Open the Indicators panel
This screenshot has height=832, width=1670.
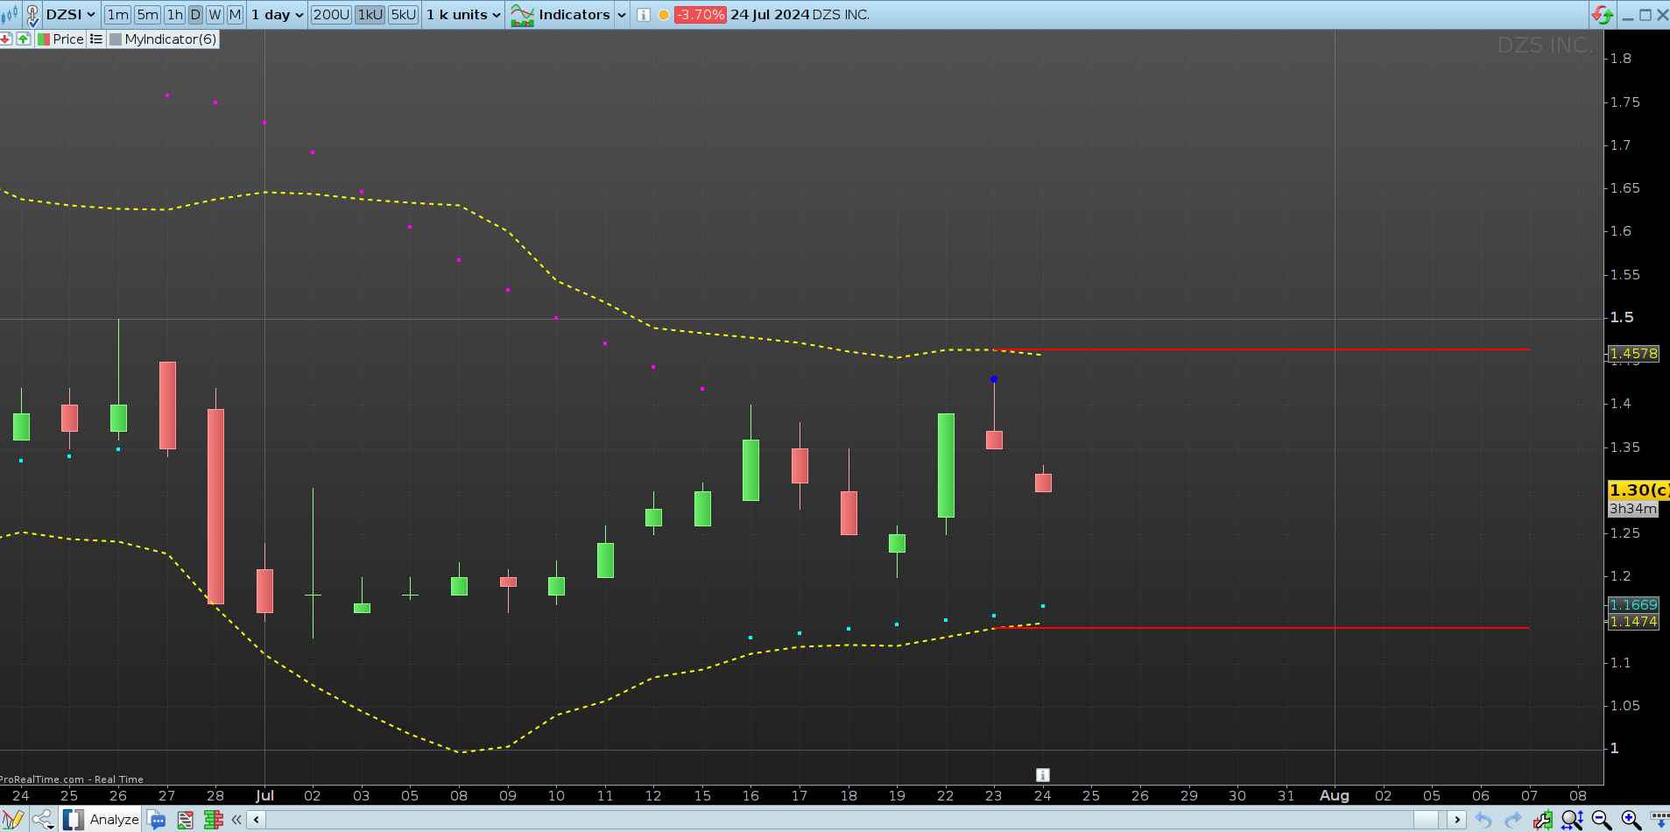[560, 15]
